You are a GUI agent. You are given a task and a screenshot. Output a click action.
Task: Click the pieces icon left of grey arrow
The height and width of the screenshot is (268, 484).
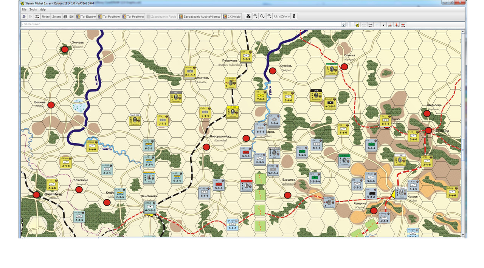357,25
